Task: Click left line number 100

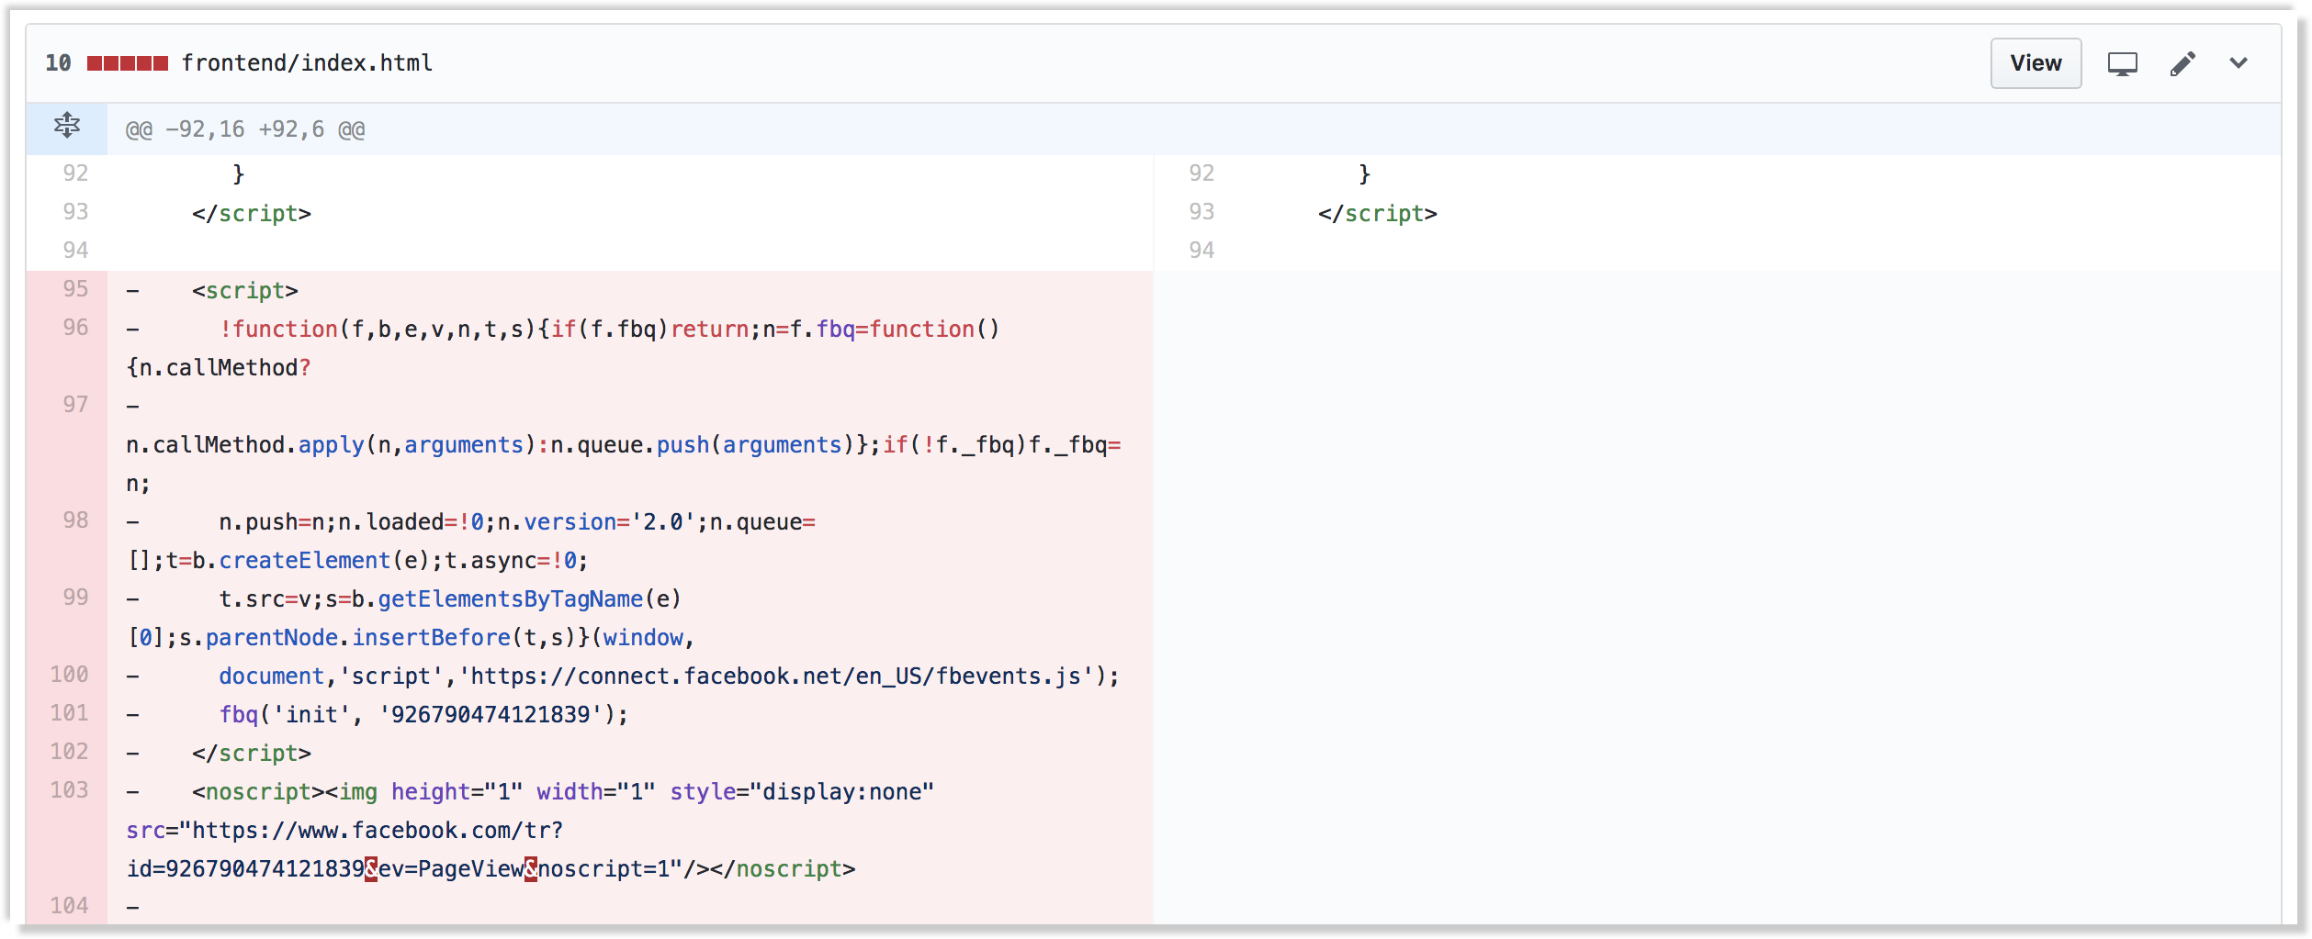Action: coord(69,675)
